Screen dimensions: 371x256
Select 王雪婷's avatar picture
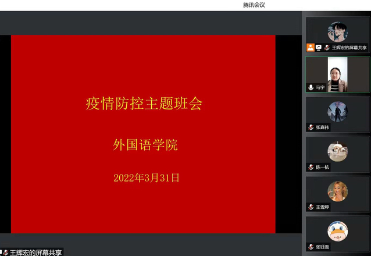[338, 191]
